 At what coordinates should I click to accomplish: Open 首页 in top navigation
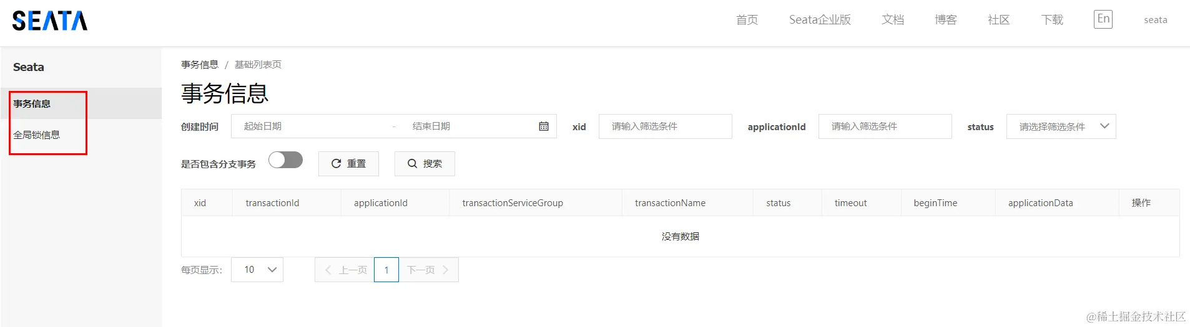[x=747, y=20]
